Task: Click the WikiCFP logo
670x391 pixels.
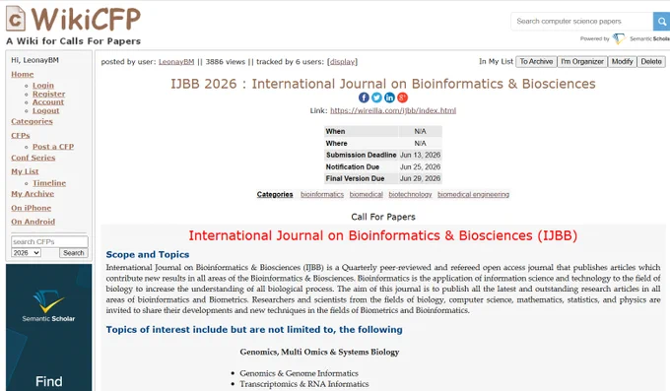Action: click(x=73, y=20)
